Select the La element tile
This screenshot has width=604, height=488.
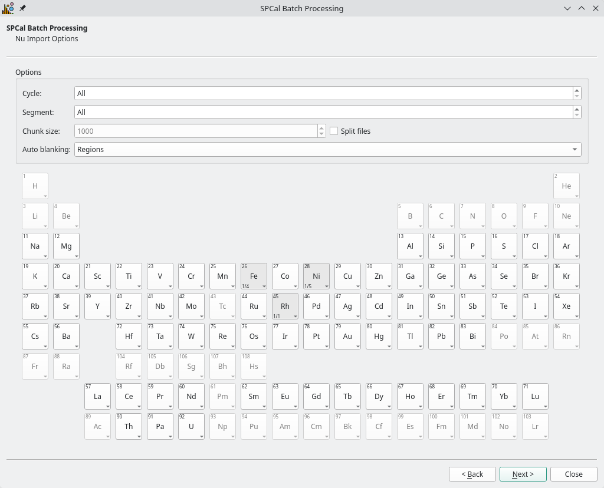click(97, 396)
